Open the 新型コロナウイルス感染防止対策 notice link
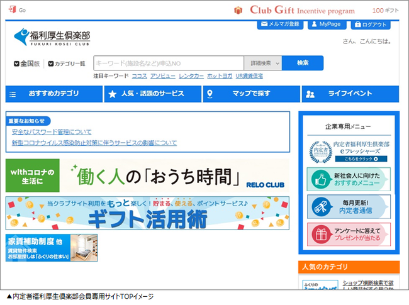409x305 pixels. [x=94, y=143]
